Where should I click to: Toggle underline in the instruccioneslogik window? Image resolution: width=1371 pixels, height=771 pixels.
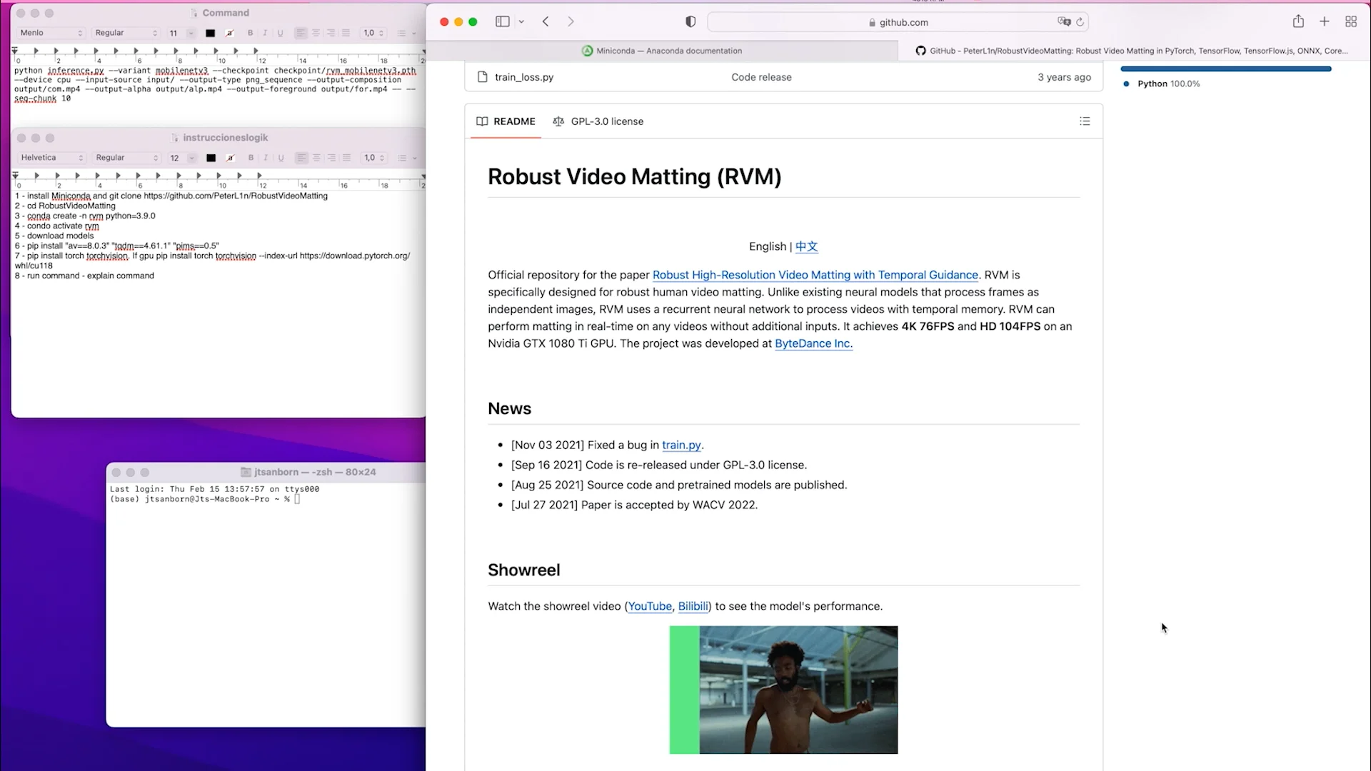[x=281, y=158]
